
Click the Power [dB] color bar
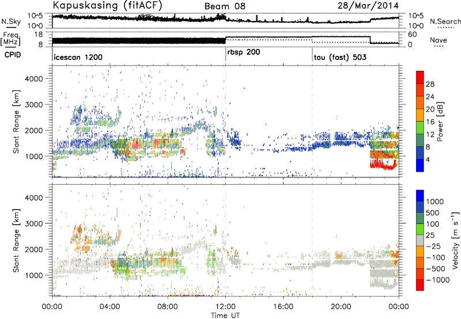pos(420,121)
